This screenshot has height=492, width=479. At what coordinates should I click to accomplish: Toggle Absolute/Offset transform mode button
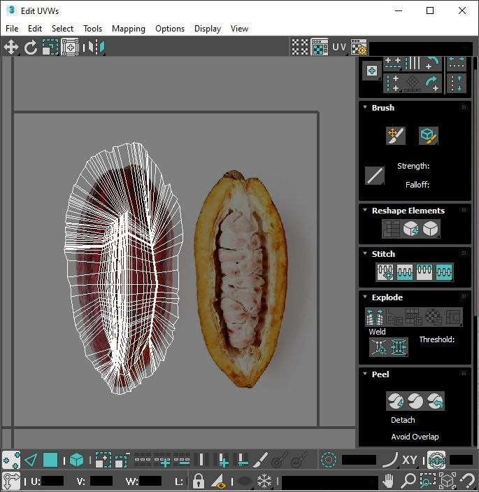(x=11, y=480)
